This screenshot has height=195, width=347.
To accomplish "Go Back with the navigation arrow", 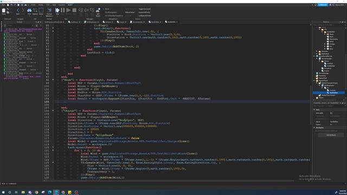I will tap(18, 11).
